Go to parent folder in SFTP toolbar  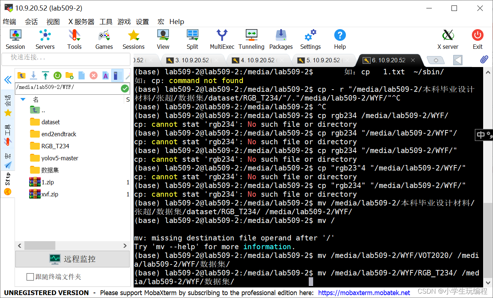[21, 75]
